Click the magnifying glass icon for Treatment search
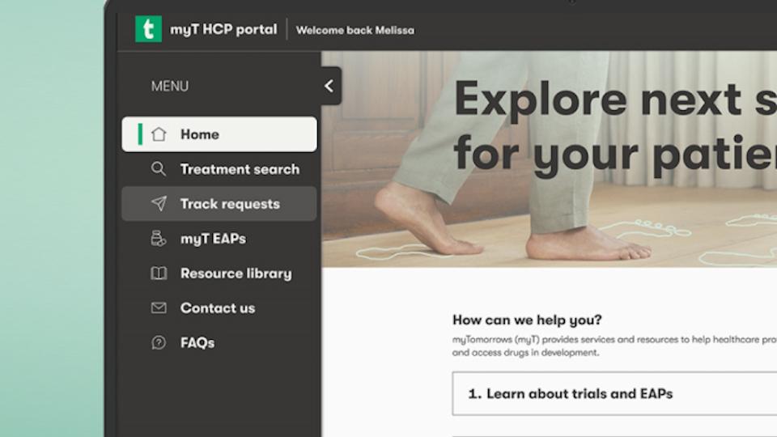This screenshot has width=777, height=437. (159, 169)
